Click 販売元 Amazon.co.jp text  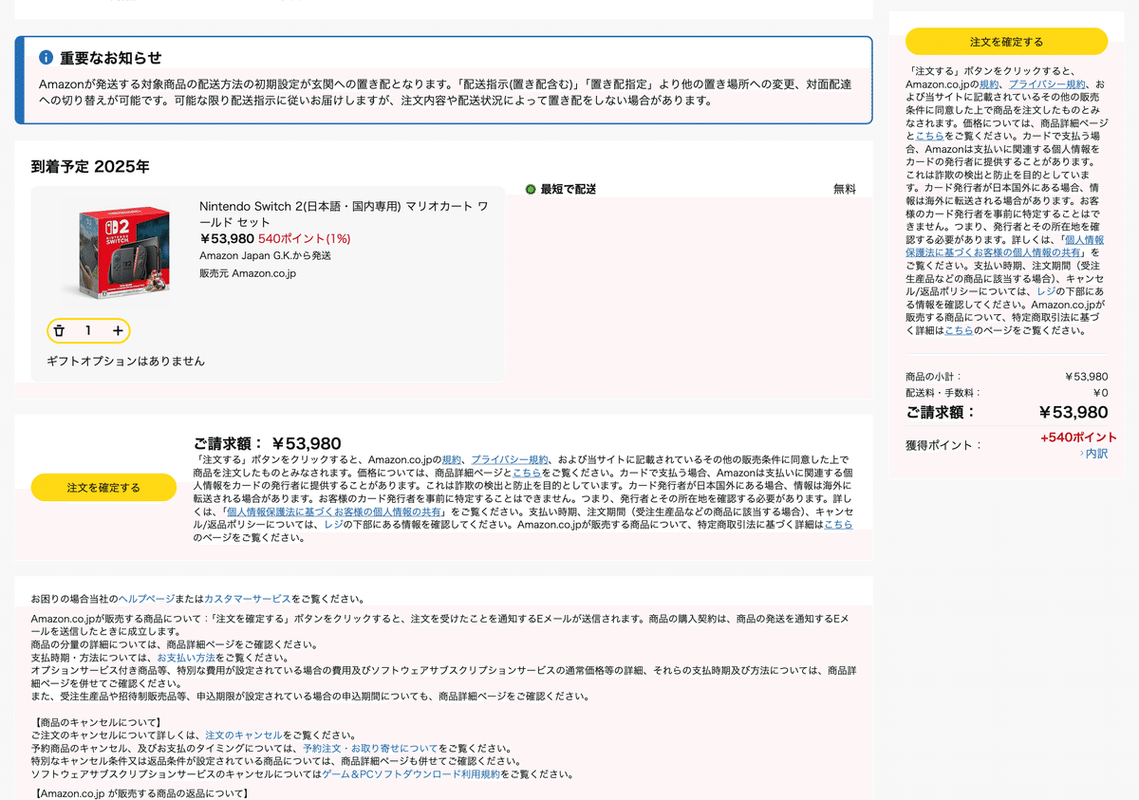point(247,273)
